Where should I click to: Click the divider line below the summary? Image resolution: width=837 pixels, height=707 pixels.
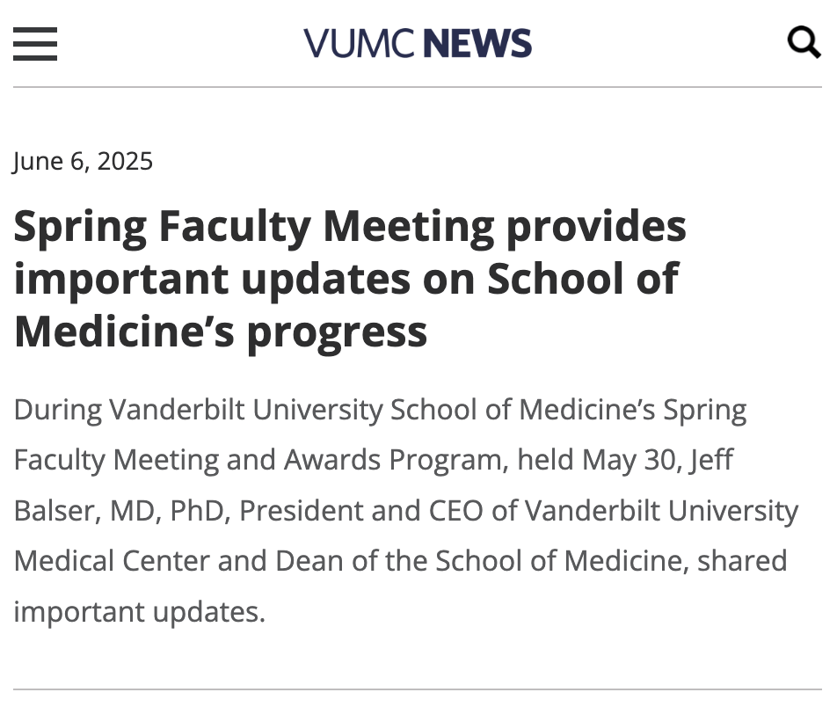pos(418,689)
